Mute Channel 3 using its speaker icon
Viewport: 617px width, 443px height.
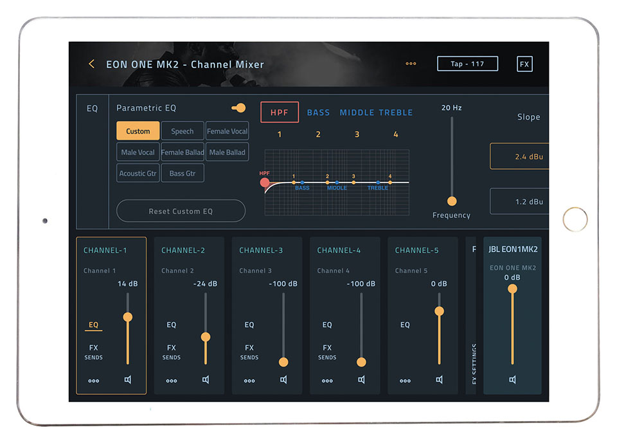pos(283,380)
